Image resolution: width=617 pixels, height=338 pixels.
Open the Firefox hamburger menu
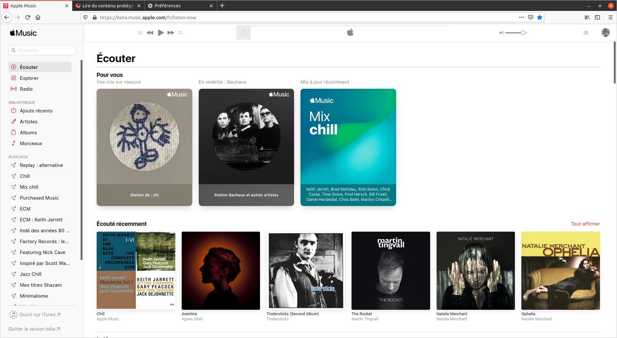(610, 18)
